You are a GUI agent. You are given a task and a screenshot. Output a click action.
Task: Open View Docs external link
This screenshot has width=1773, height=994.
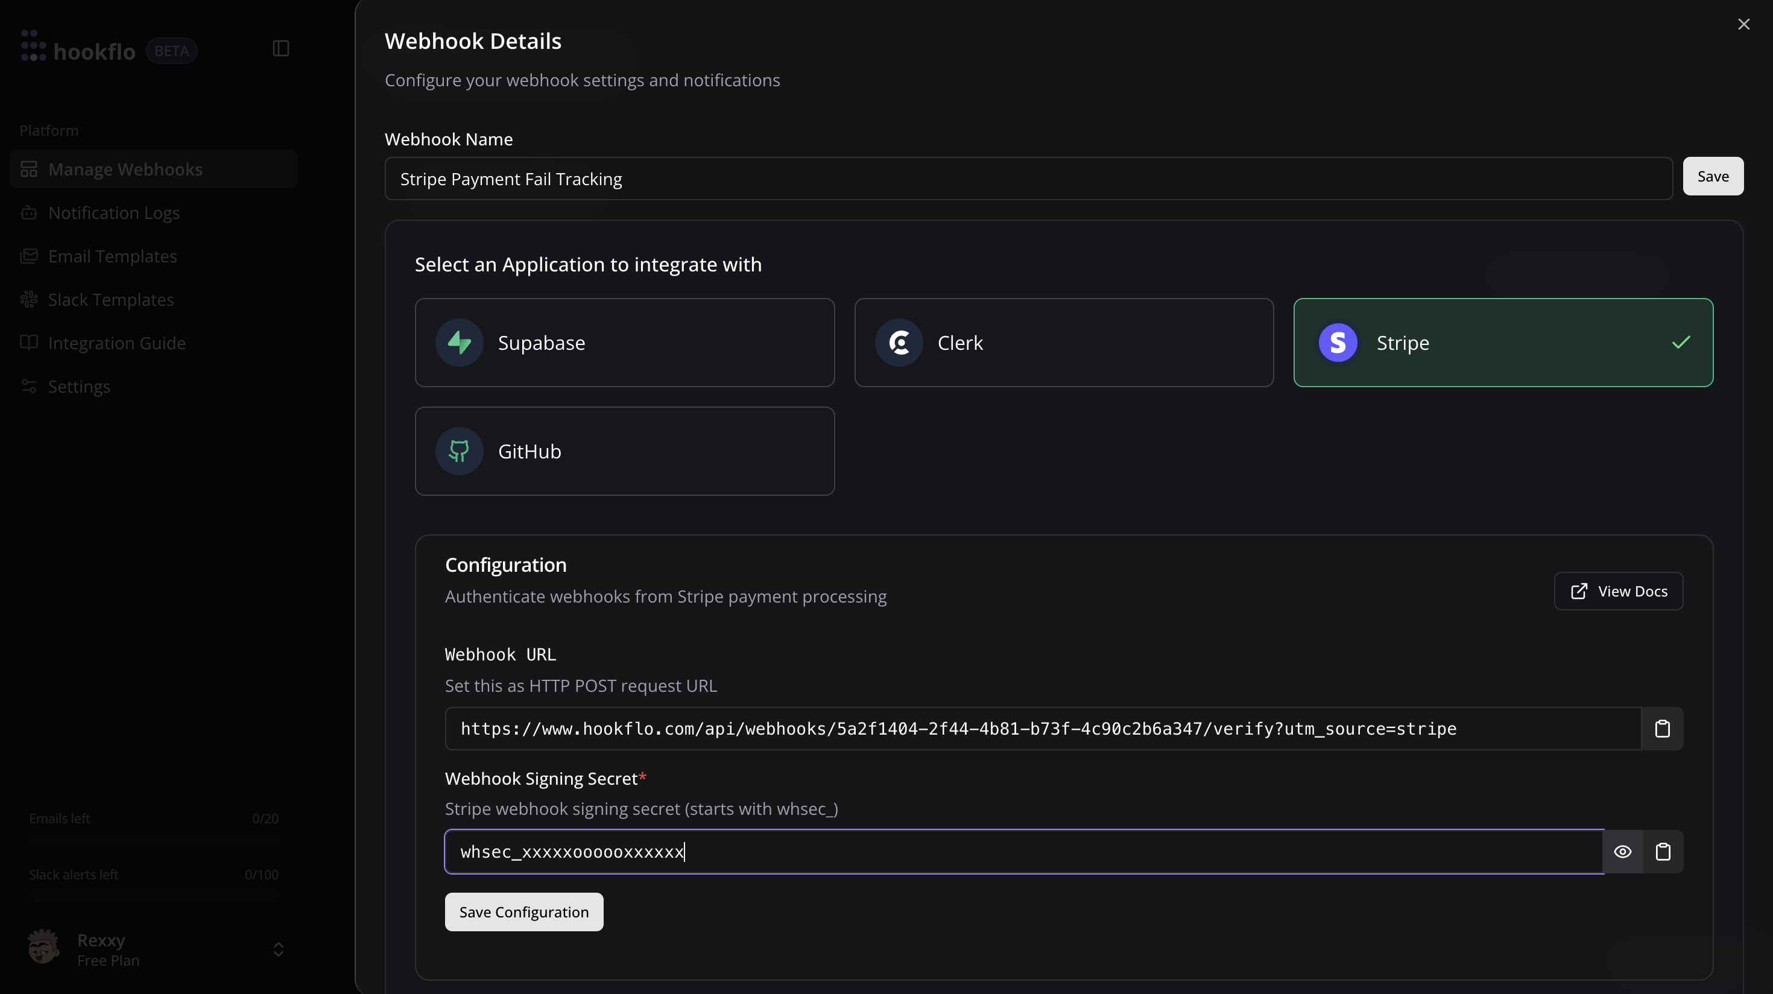point(1618,590)
